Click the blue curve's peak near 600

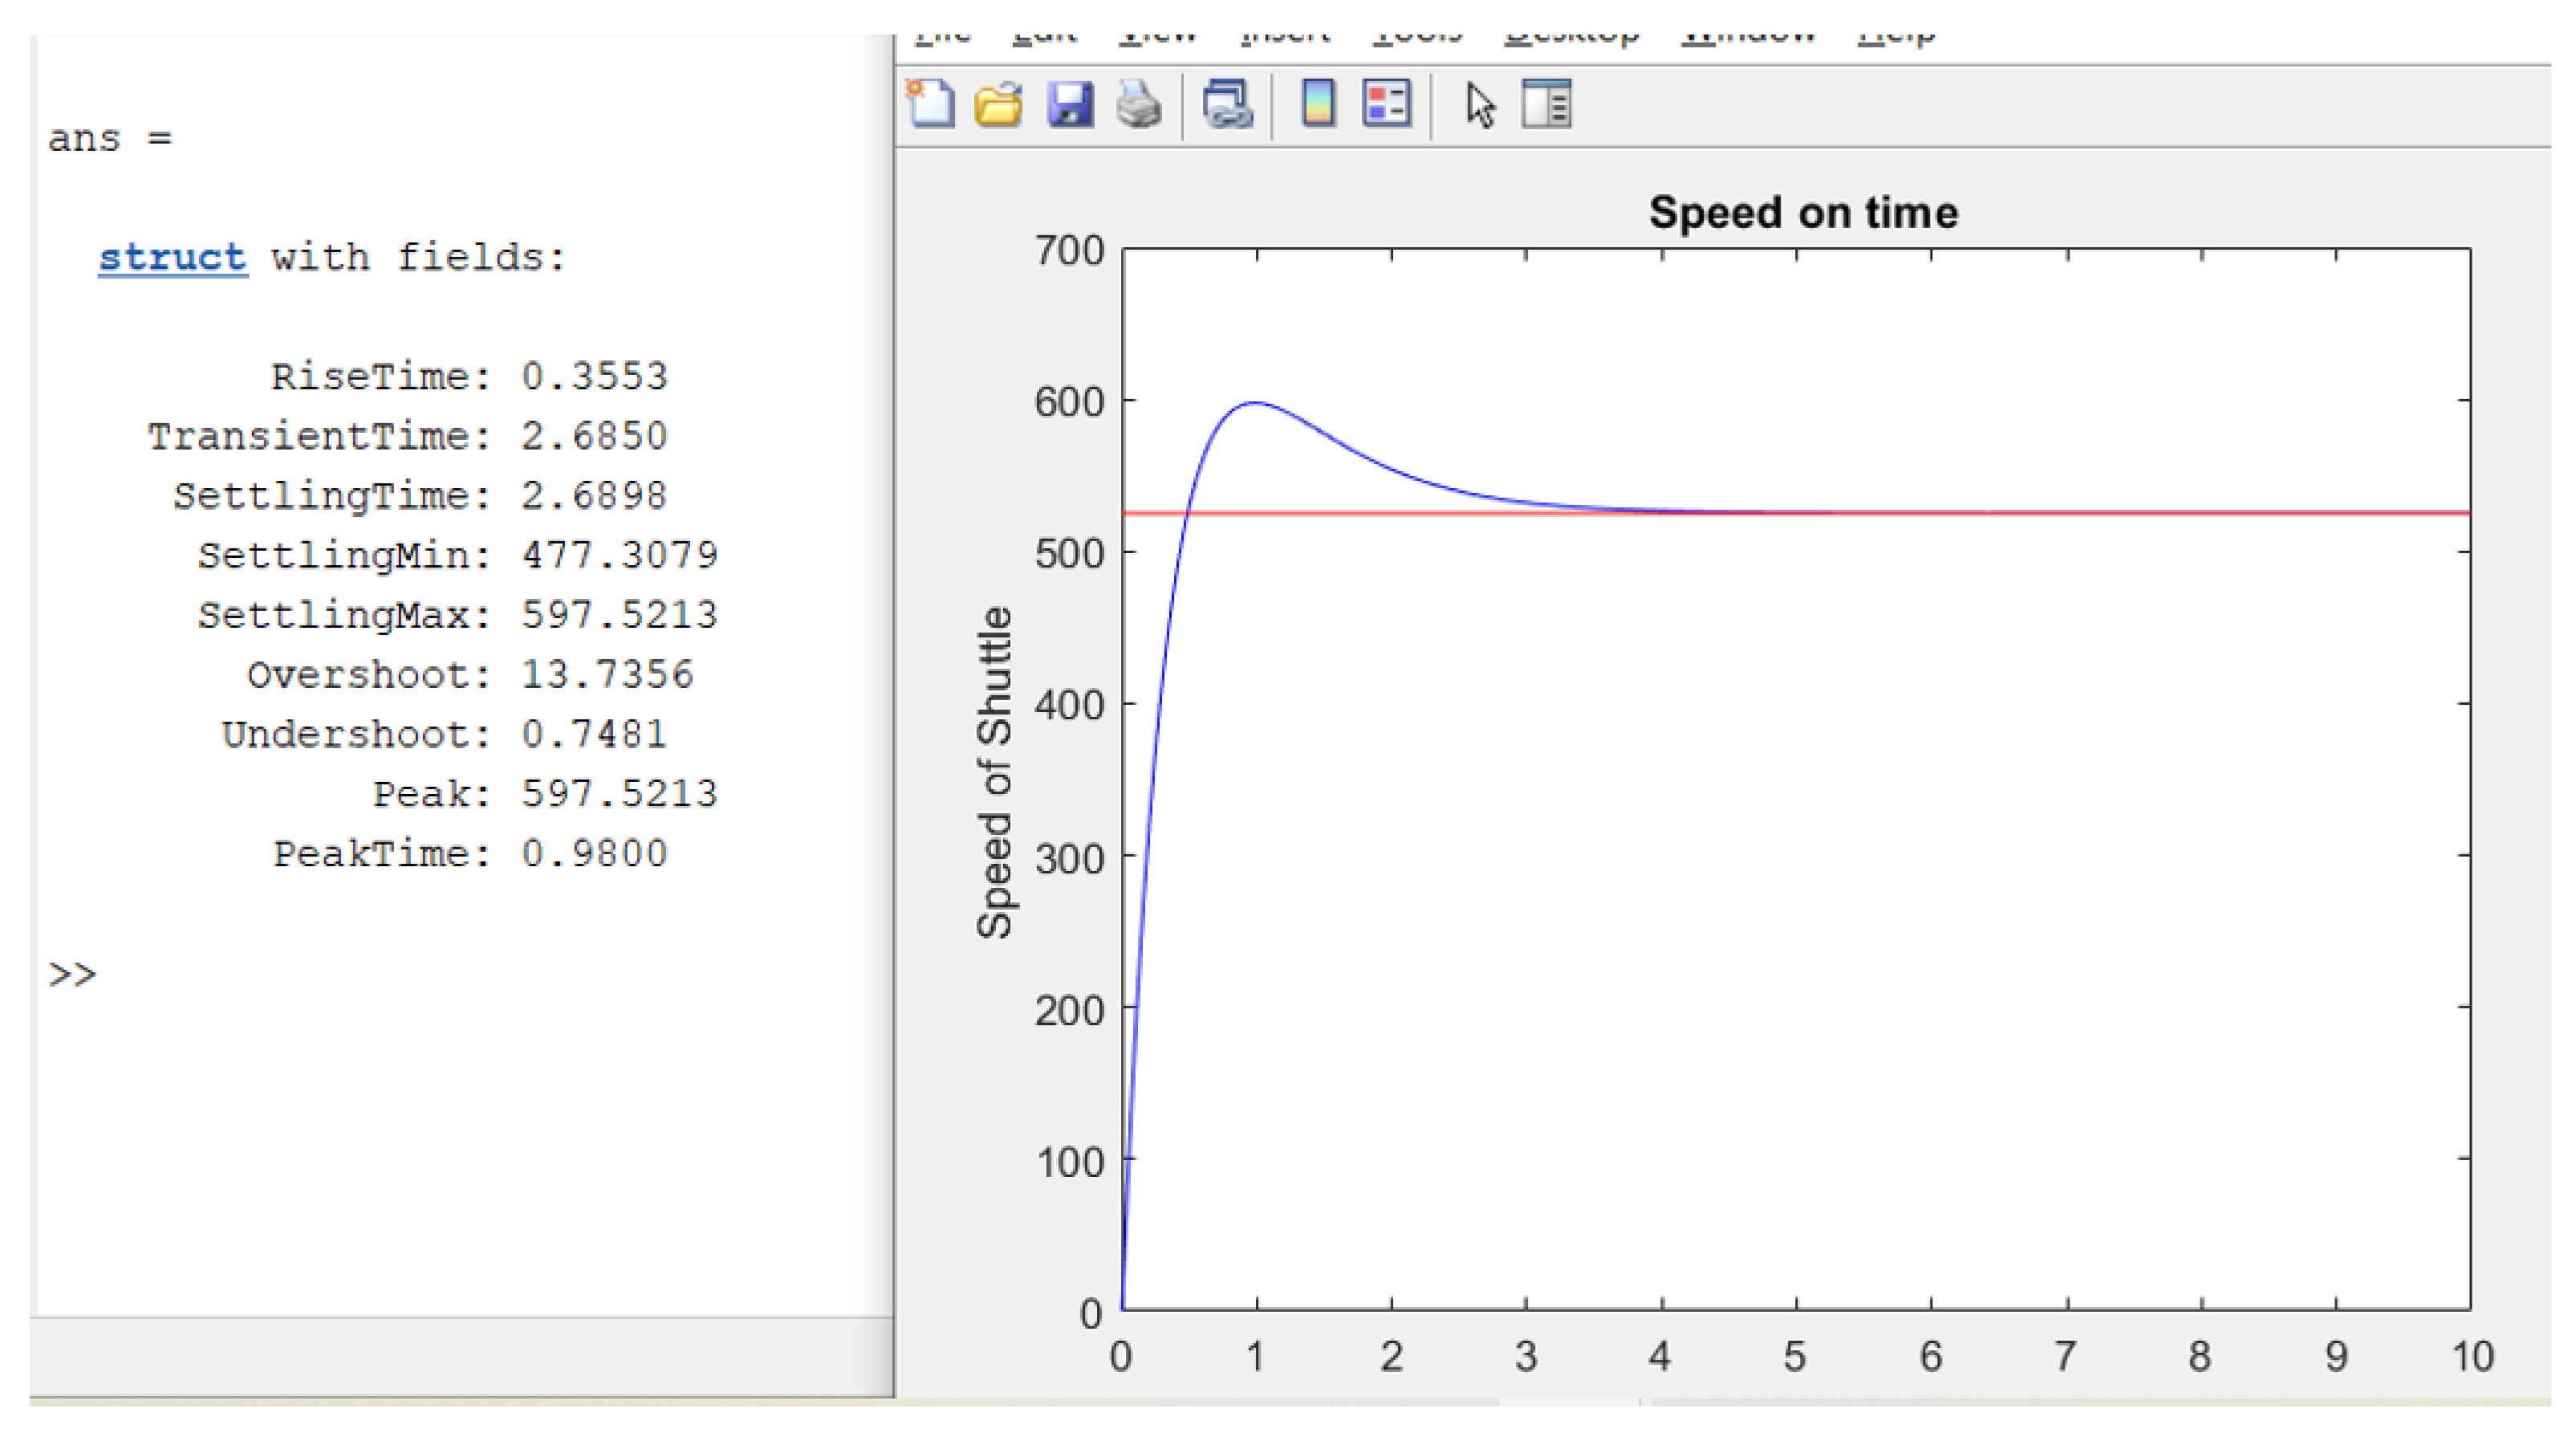[x=1255, y=403]
